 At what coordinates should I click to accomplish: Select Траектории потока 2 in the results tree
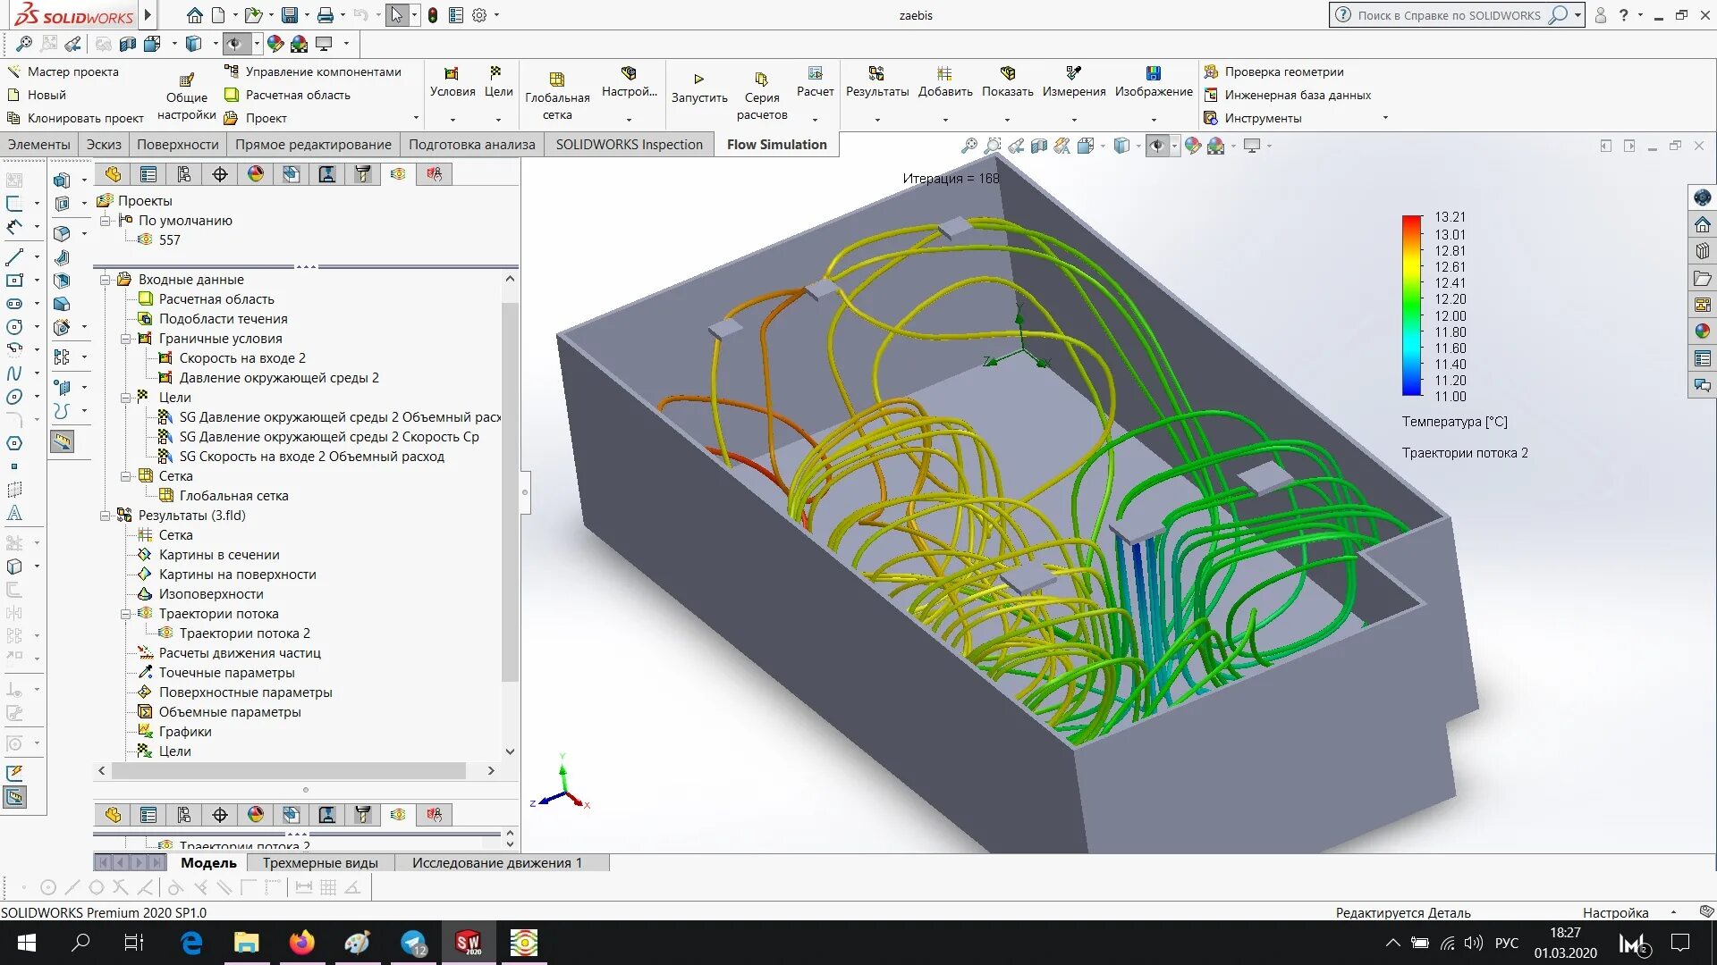(x=244, y=634)
